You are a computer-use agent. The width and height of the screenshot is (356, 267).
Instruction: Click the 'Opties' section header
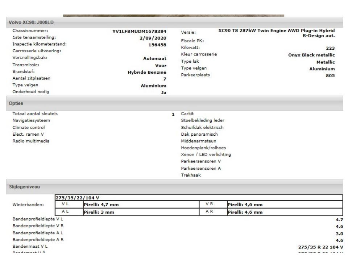coord(175,103)
